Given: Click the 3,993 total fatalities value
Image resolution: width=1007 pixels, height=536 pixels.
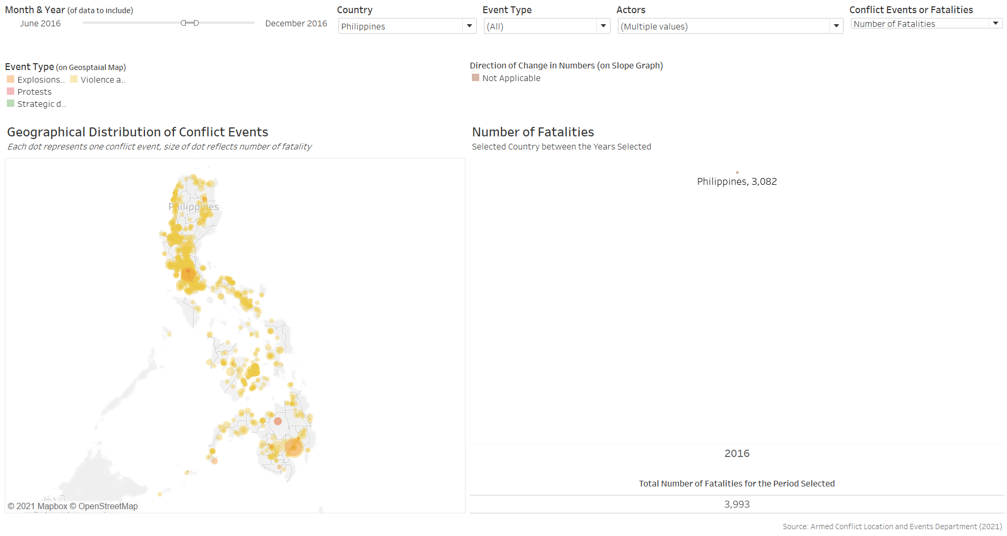Looking at the screenshot, I should pyautogui.click(x=737, y=504).
